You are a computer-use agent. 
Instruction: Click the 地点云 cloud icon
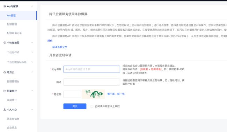click(x=5, y=72)
